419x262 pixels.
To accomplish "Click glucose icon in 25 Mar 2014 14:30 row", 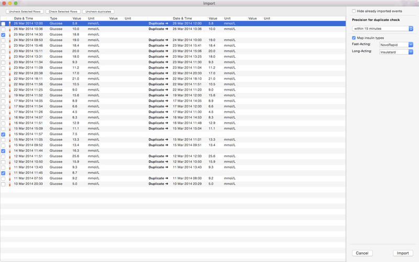I will 9,35.
